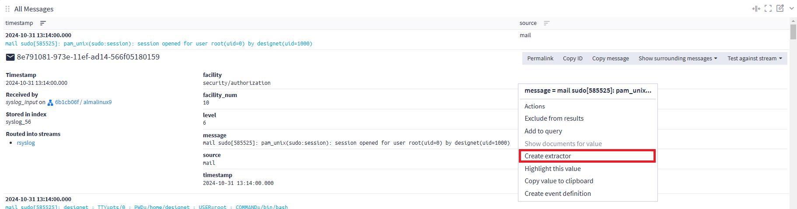Image resolution: width=797 pixels, height=209 pixels.
Task: Sort messages by timestamp column icon
Action: 43,23
